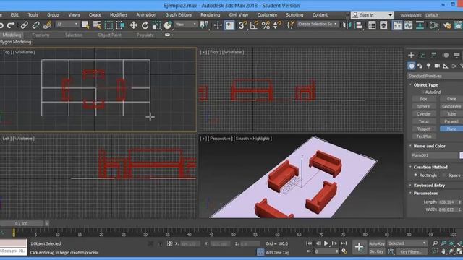
Task: Click in the Plane001 object name field
Action: 435,155
